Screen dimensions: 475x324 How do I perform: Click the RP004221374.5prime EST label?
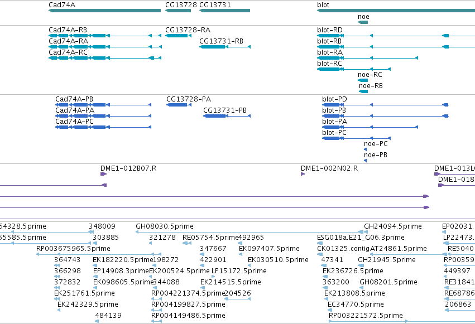click(x=188, y=294)
